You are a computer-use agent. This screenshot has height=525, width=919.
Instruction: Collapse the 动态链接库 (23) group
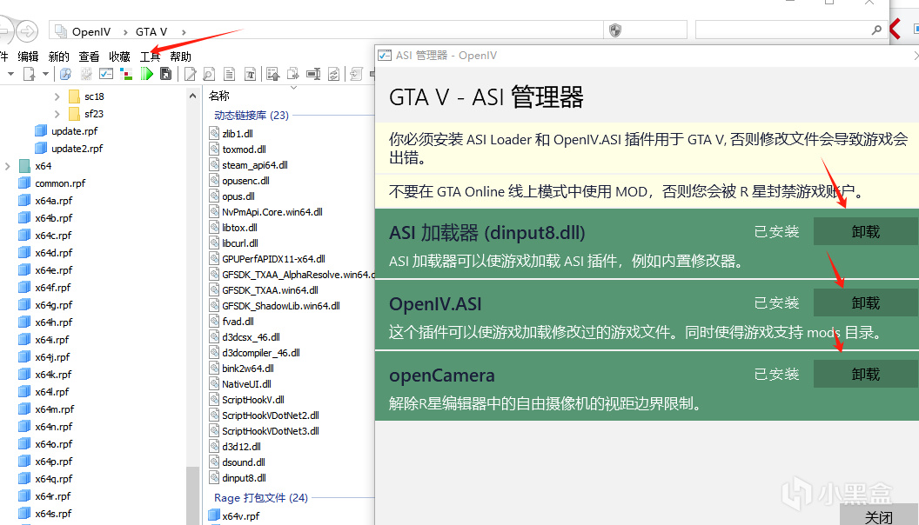(x=252, y=116)
